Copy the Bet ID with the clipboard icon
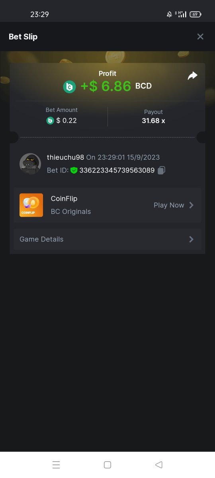Viewport: 215px width, 478px height. (x=161, y=170)
